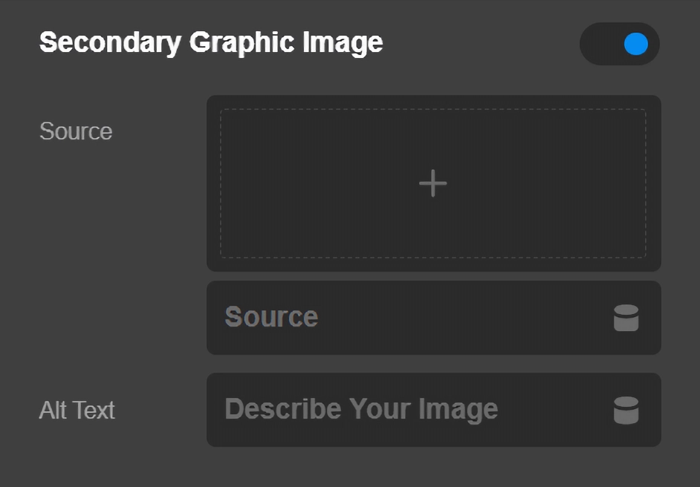Click the Secondary Graphic Image heading

point(211,42)
